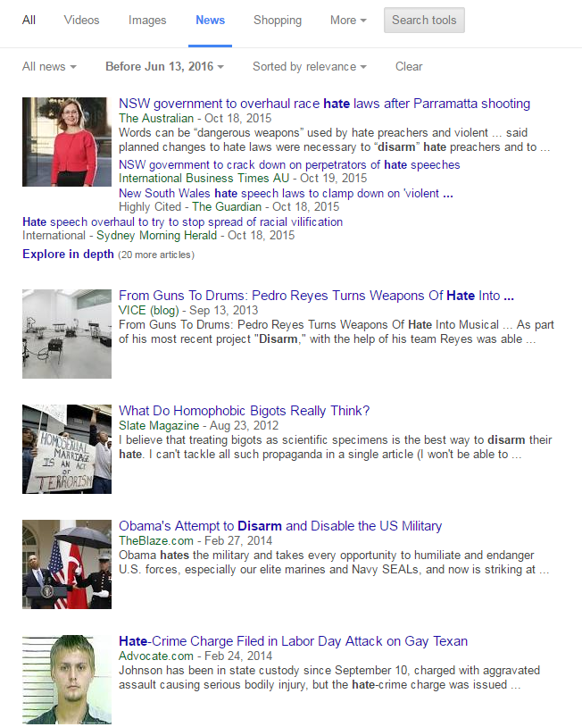
Task: Open the Pedro Reyes Guns To Drums article
Action: coord(316,296)
